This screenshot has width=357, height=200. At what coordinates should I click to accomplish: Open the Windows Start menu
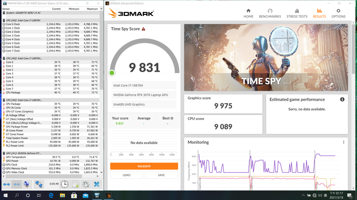(5, 196)
